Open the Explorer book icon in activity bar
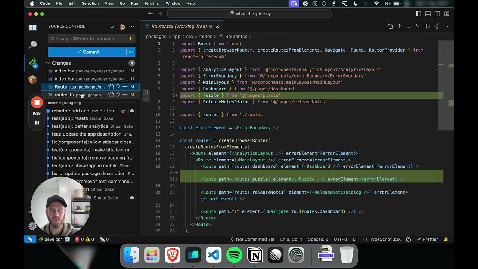The image size is (478, 269). click(33, 28)
